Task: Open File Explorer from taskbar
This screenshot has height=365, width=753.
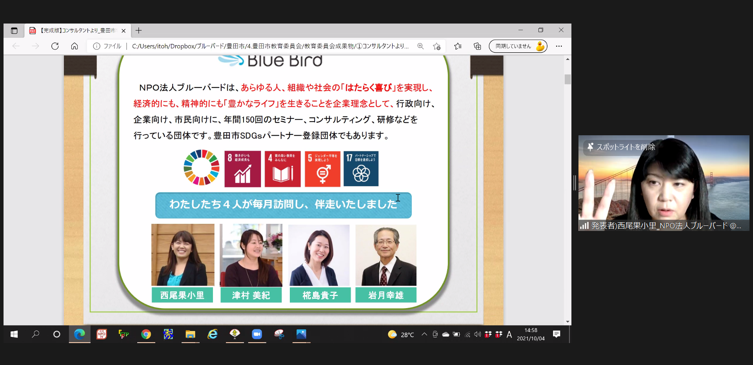Action: [190, 334]
